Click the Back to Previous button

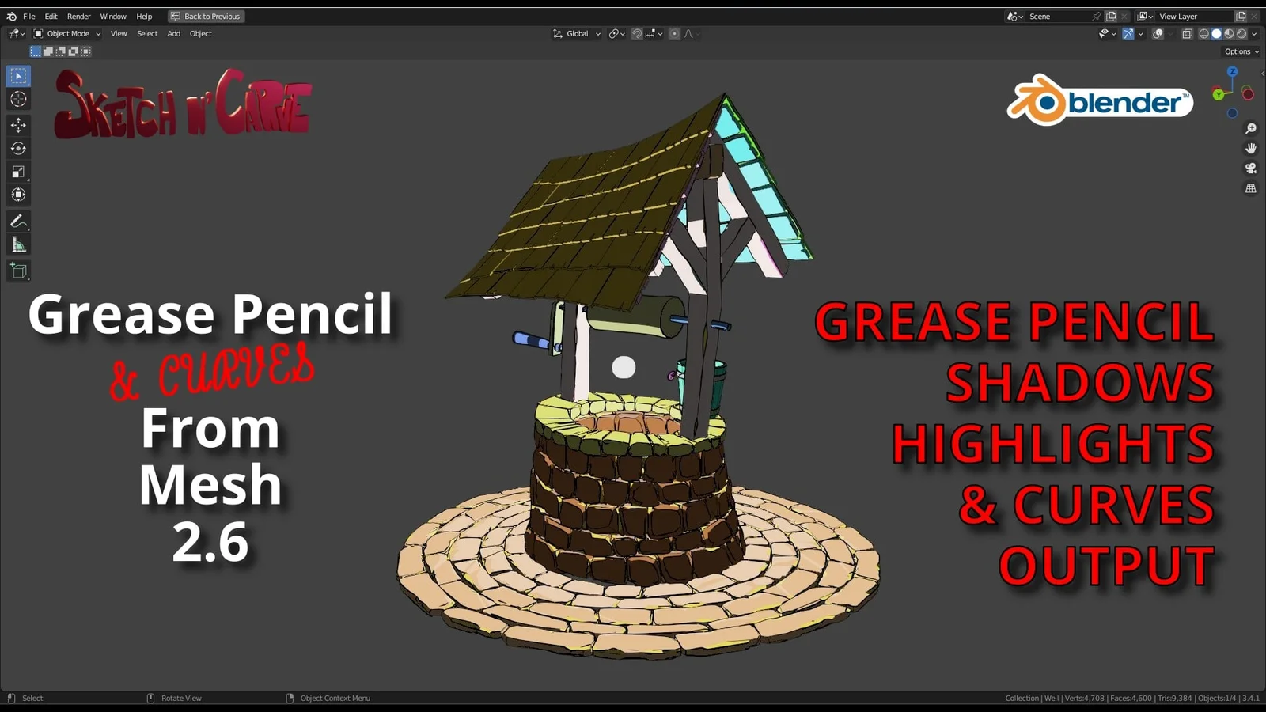tap(206, 16)
